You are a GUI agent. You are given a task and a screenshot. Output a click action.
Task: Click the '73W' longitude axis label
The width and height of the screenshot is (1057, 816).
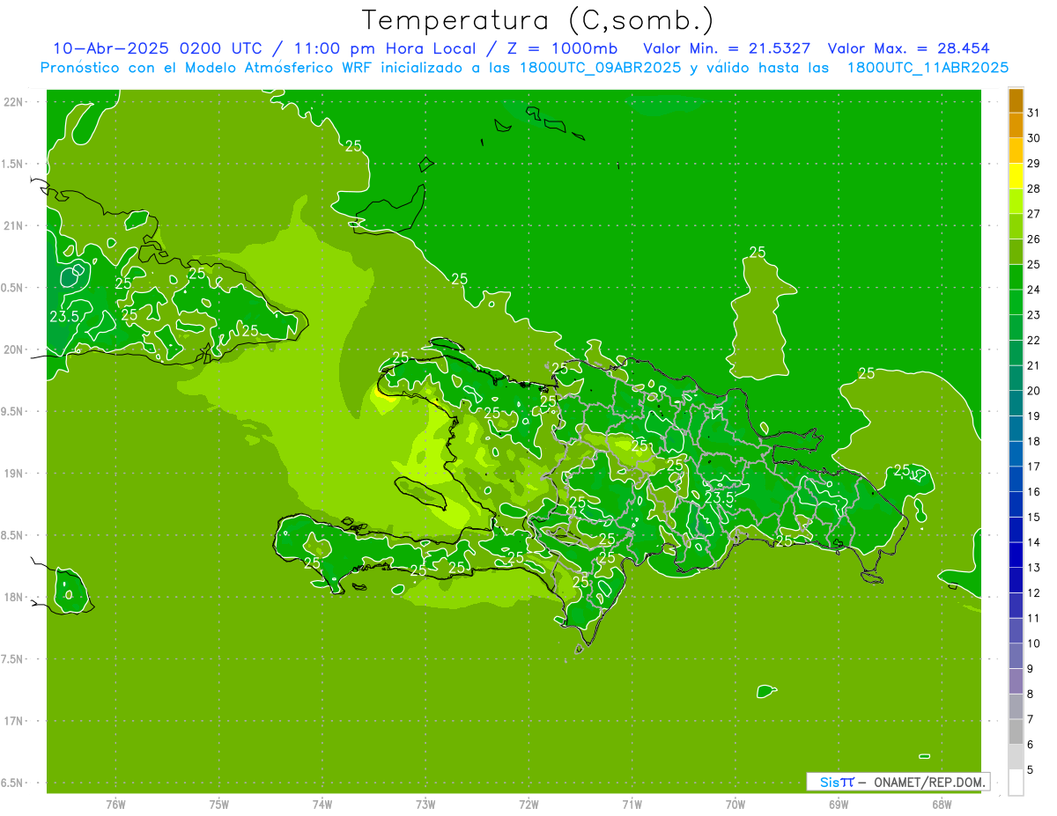pyautogui.click(x=425, y=804)
